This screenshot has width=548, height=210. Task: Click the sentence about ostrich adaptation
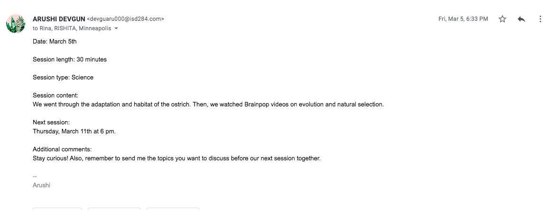[x=208, y=104]
